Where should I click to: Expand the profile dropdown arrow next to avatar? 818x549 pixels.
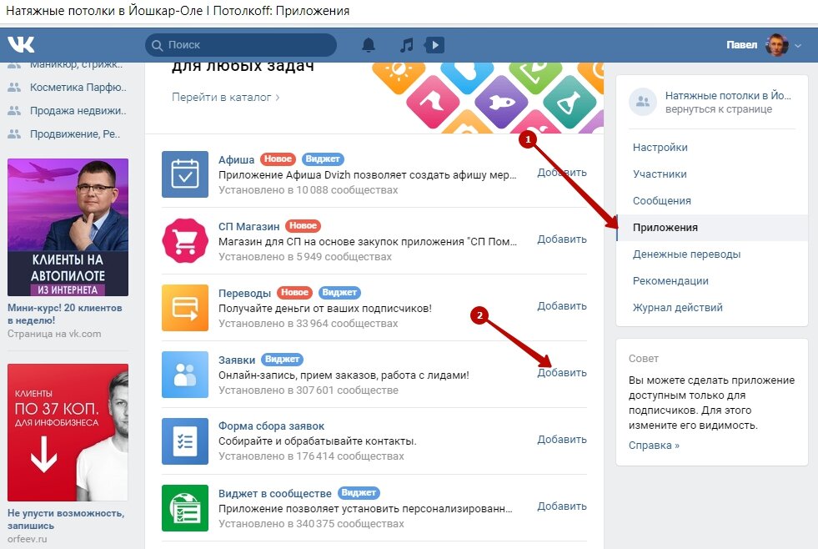coord(798,45)
